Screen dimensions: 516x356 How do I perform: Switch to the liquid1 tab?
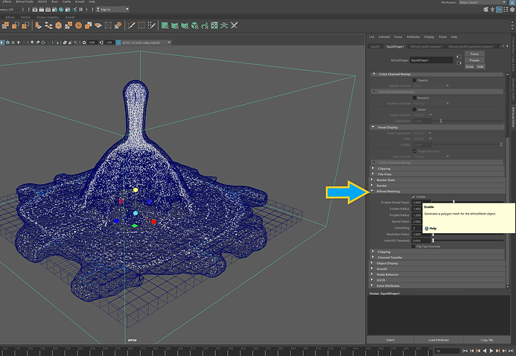pyautogui.click(x=375, y=47)
